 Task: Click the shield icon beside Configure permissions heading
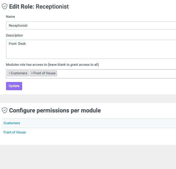tap(5, 110)
